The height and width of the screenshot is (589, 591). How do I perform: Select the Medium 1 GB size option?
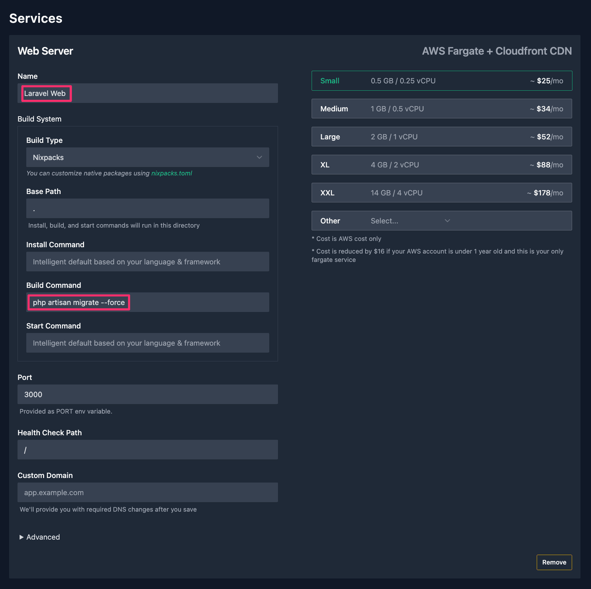point(442,109)
